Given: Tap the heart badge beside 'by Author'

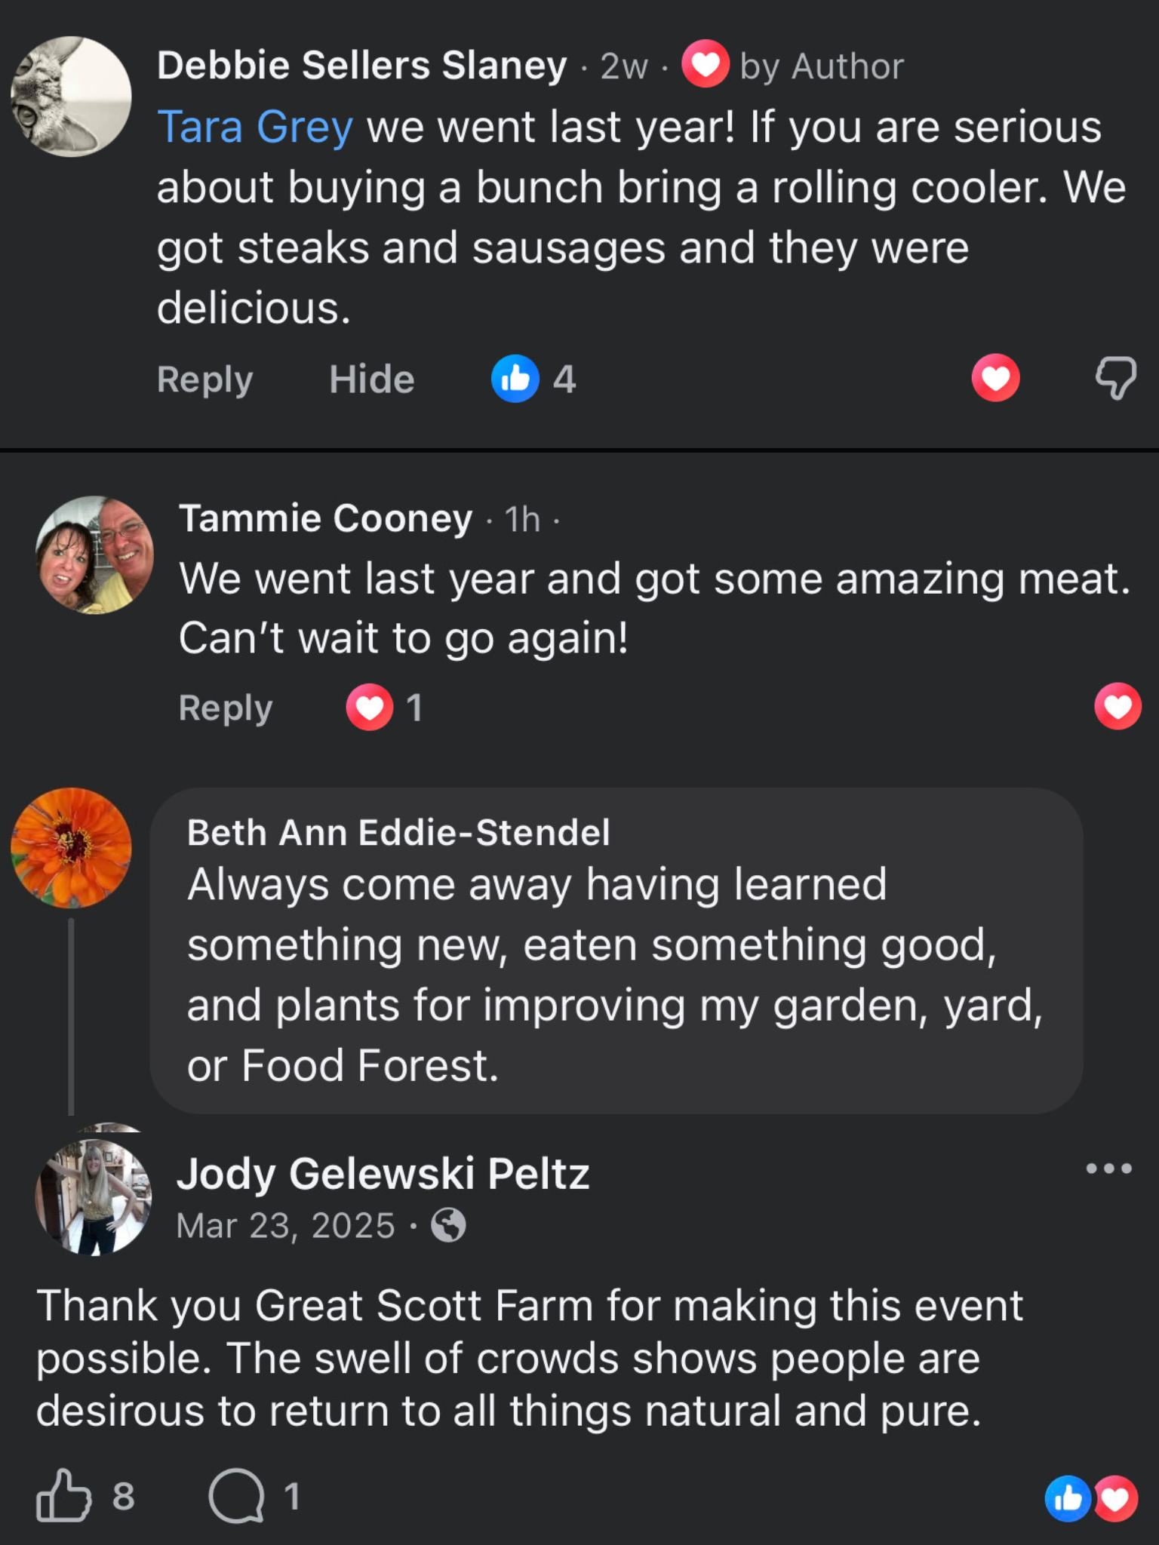Looking at the screenshot, I should 706,65.
